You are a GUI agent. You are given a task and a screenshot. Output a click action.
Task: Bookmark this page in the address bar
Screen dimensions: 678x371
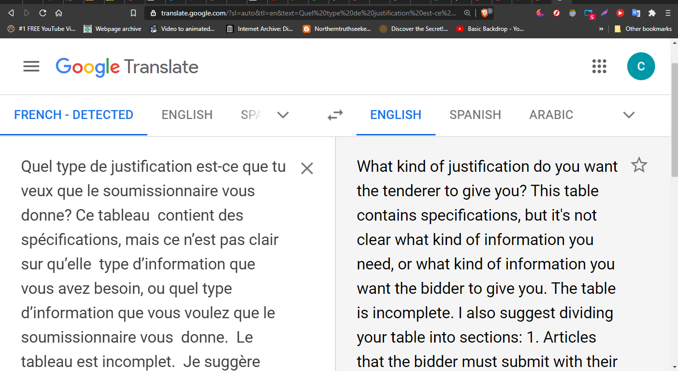point(133,13)
